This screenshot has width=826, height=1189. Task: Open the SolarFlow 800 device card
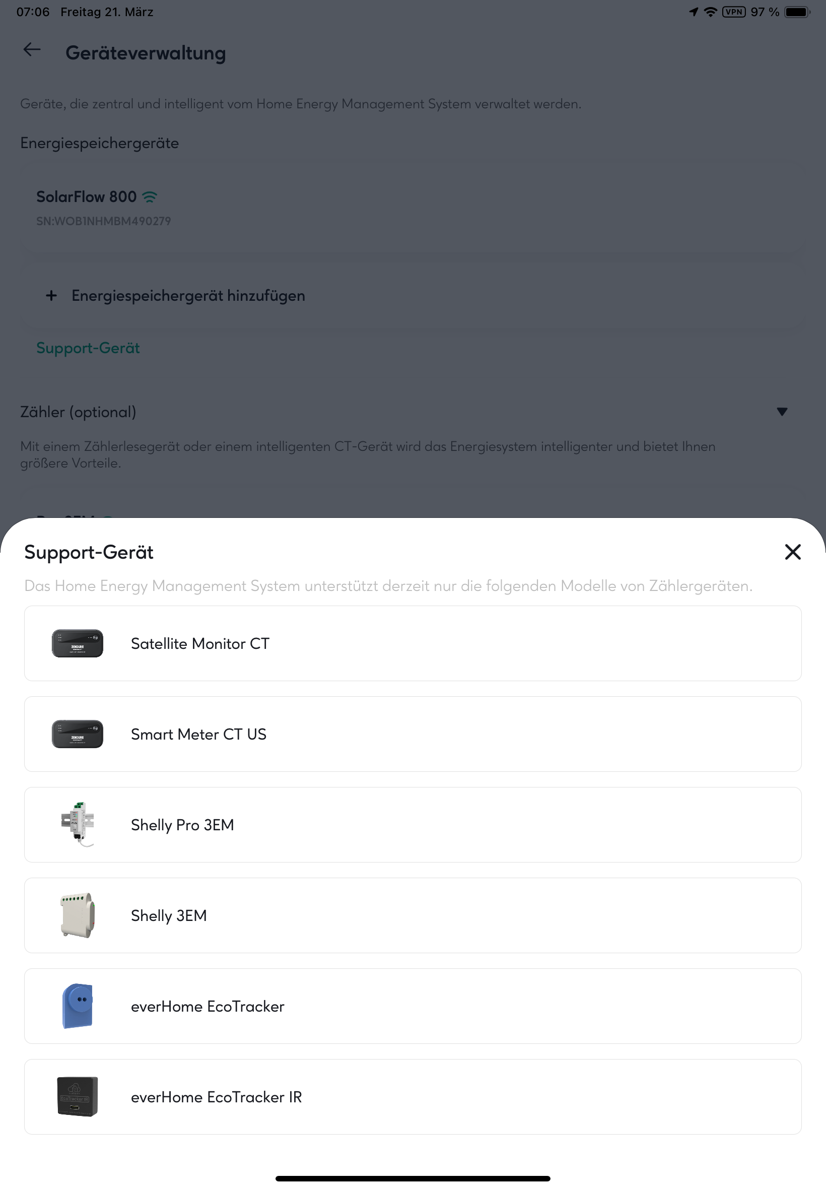pos(412,207)
